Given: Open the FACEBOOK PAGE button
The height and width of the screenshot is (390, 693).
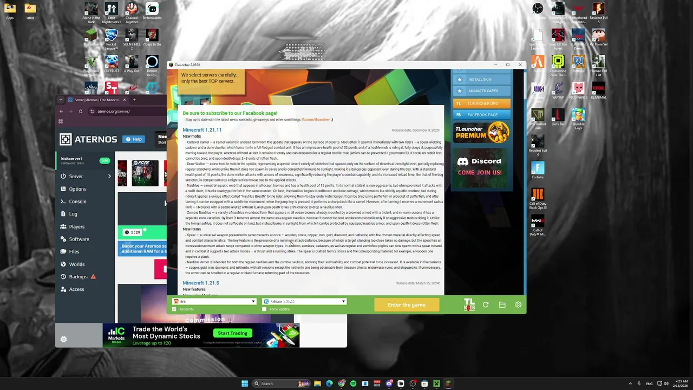Looking at the screenshot, I should coord(481,115).
